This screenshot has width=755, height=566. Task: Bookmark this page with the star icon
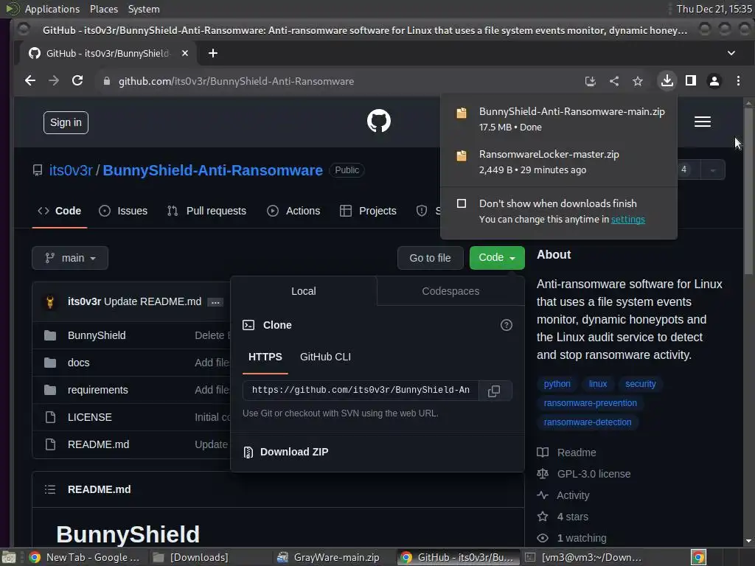pos(638,81)
